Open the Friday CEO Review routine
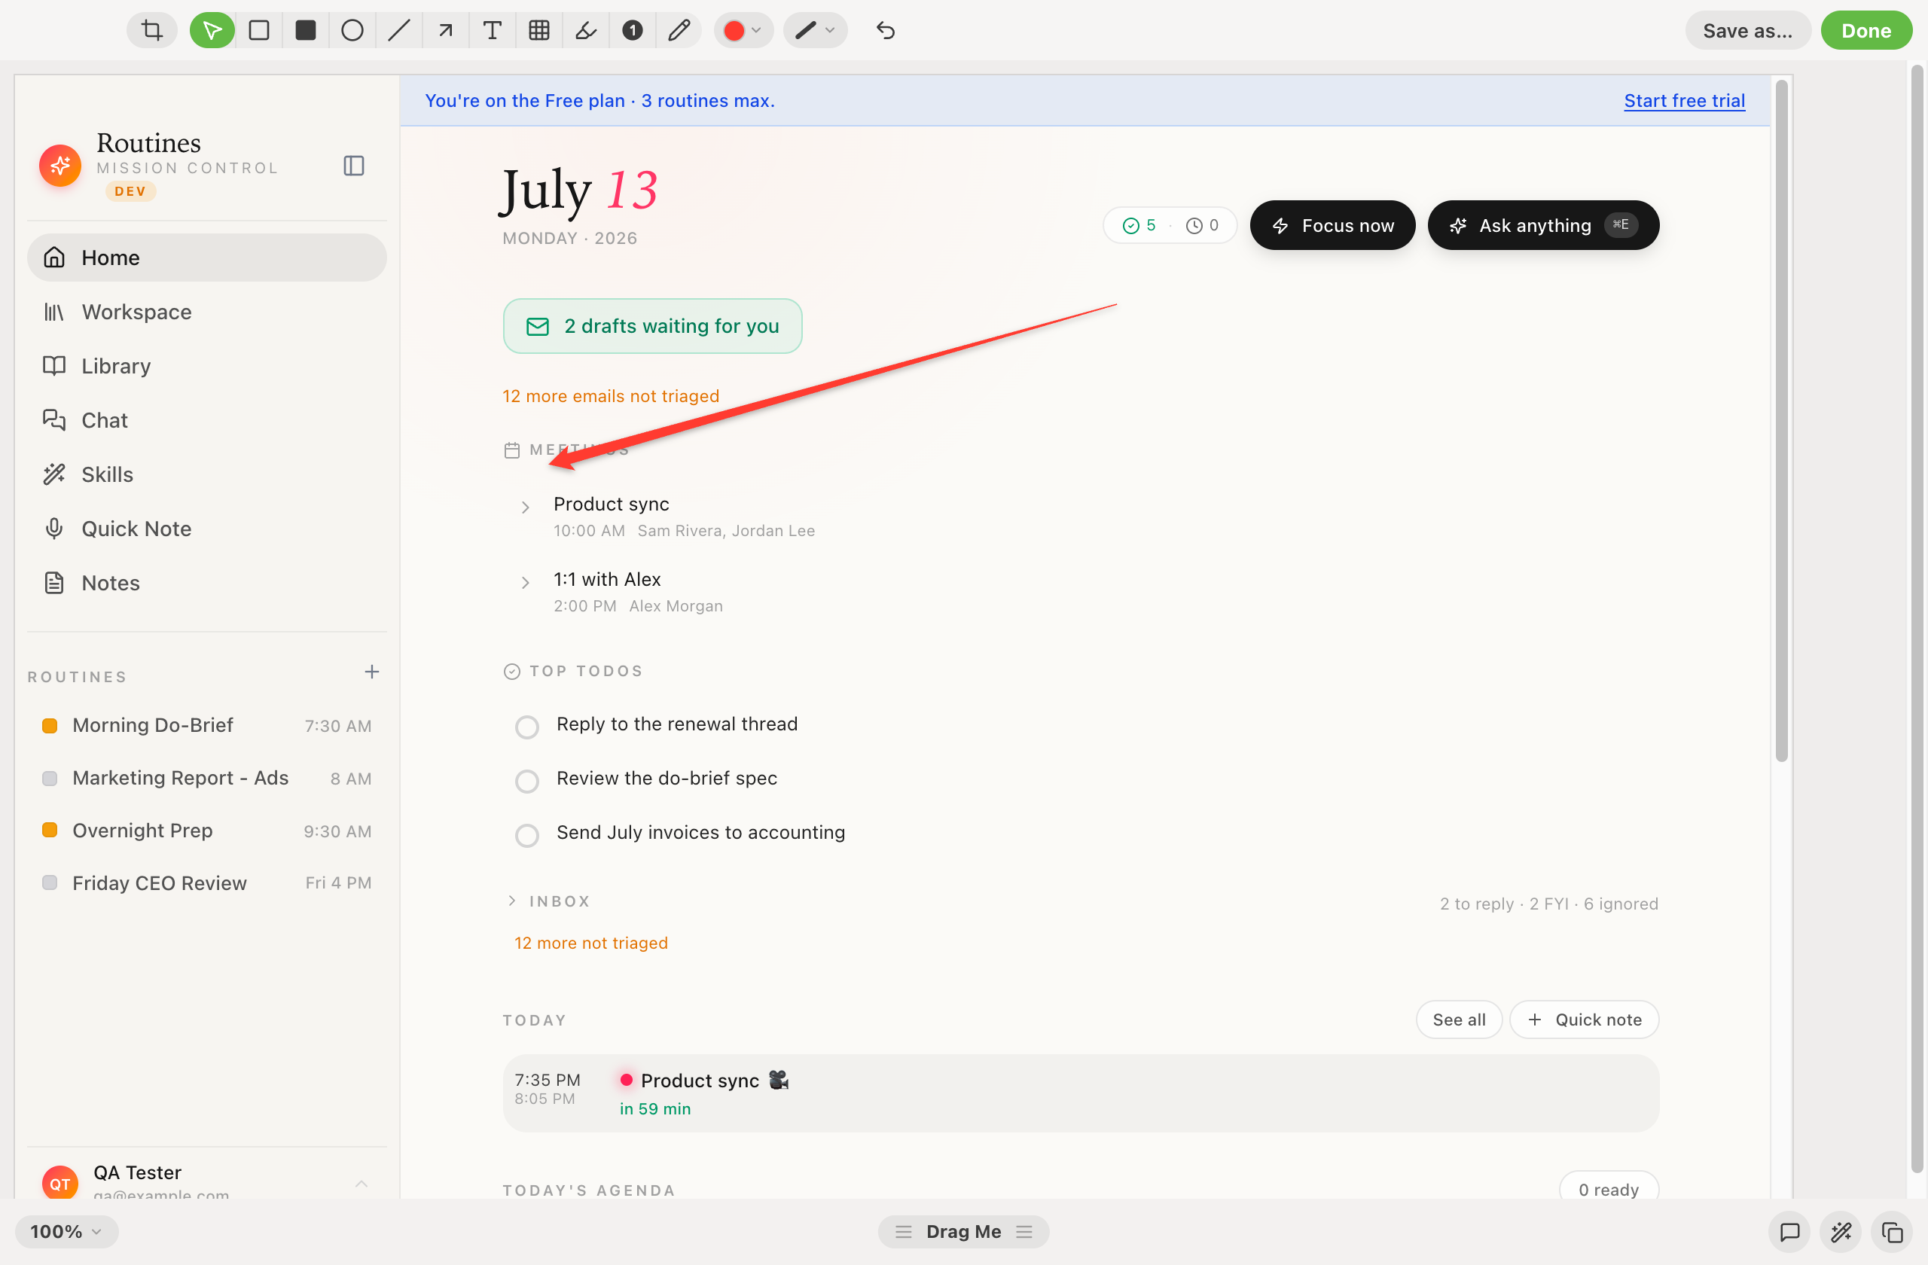 click(206, 883)
